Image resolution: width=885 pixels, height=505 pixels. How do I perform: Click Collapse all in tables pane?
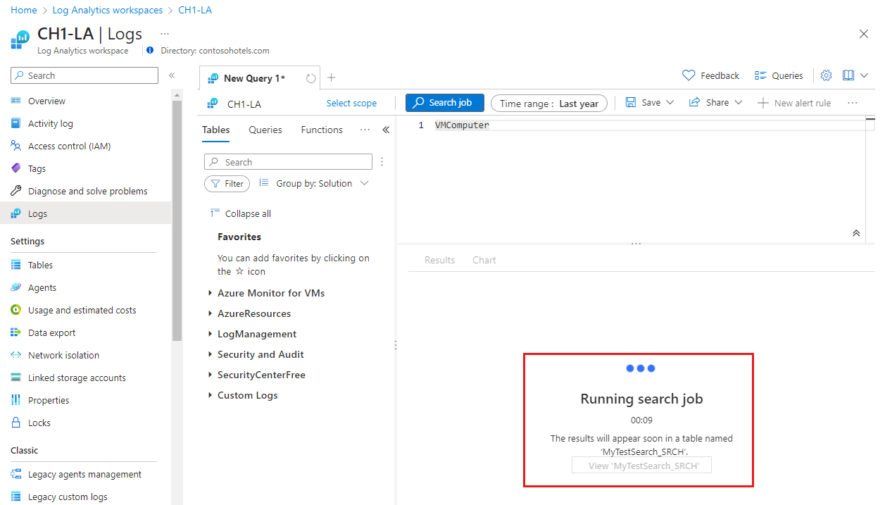coord(241,213)
